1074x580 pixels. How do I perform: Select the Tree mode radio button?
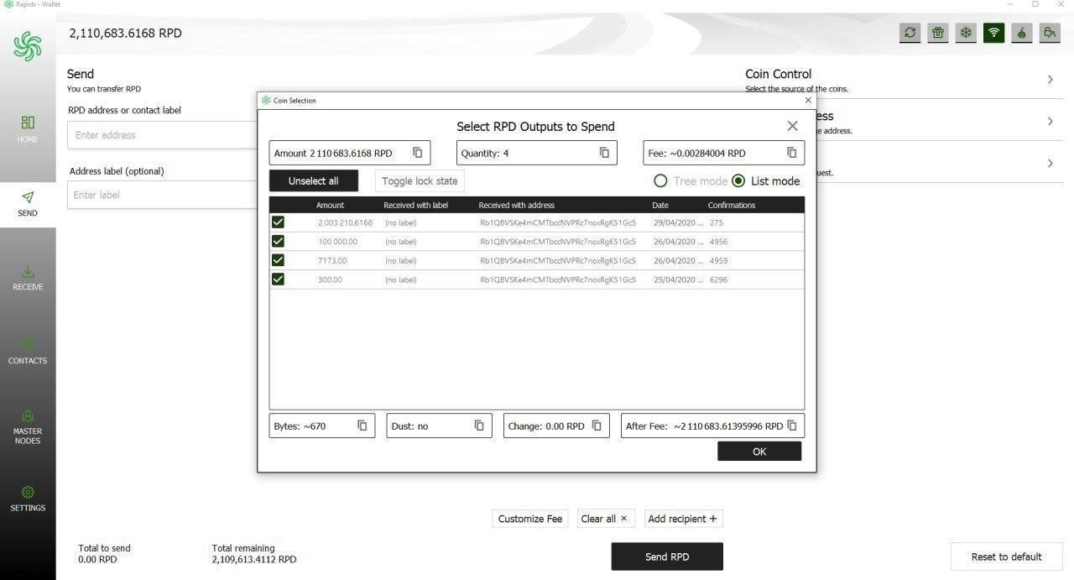click(660, 180)
